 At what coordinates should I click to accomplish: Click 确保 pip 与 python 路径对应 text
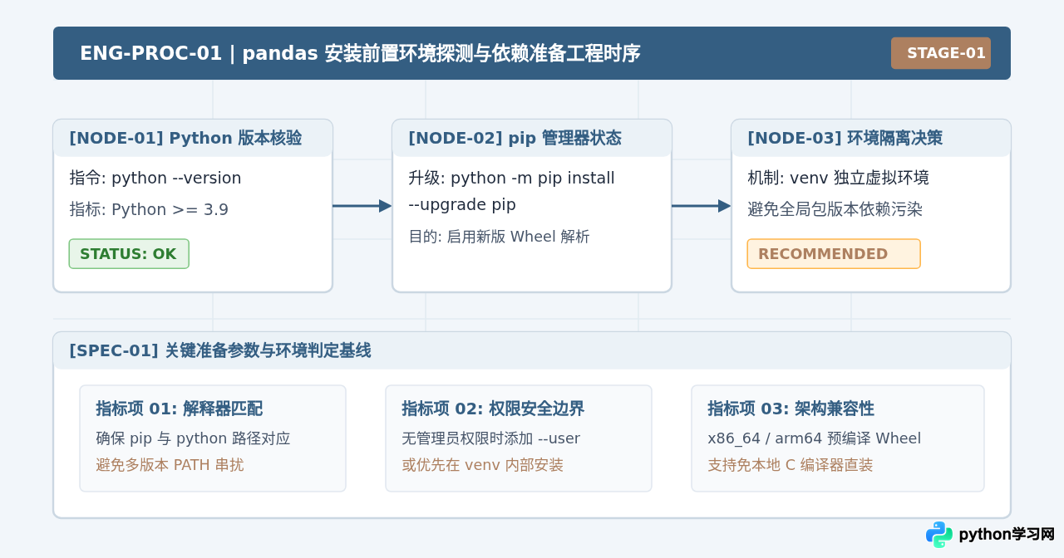(x=193, y=438)
